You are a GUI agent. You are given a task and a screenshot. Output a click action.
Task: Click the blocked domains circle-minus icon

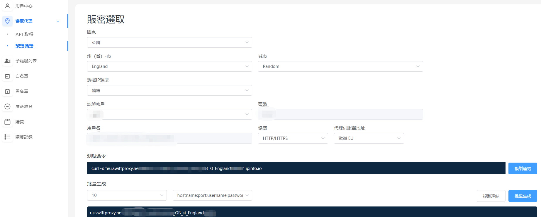[x=8, y=106]
